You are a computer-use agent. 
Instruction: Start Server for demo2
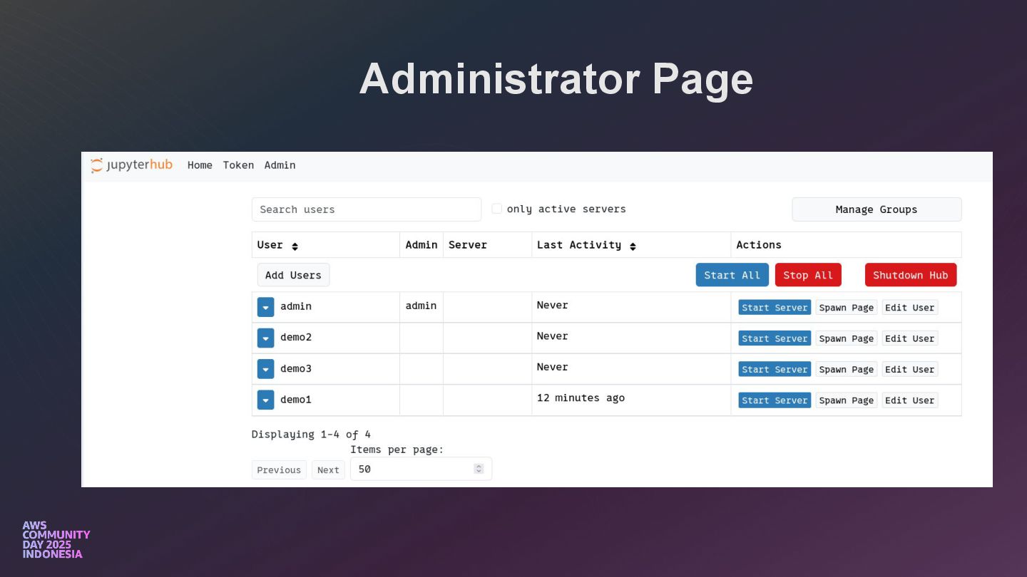(x=775, y=338)
